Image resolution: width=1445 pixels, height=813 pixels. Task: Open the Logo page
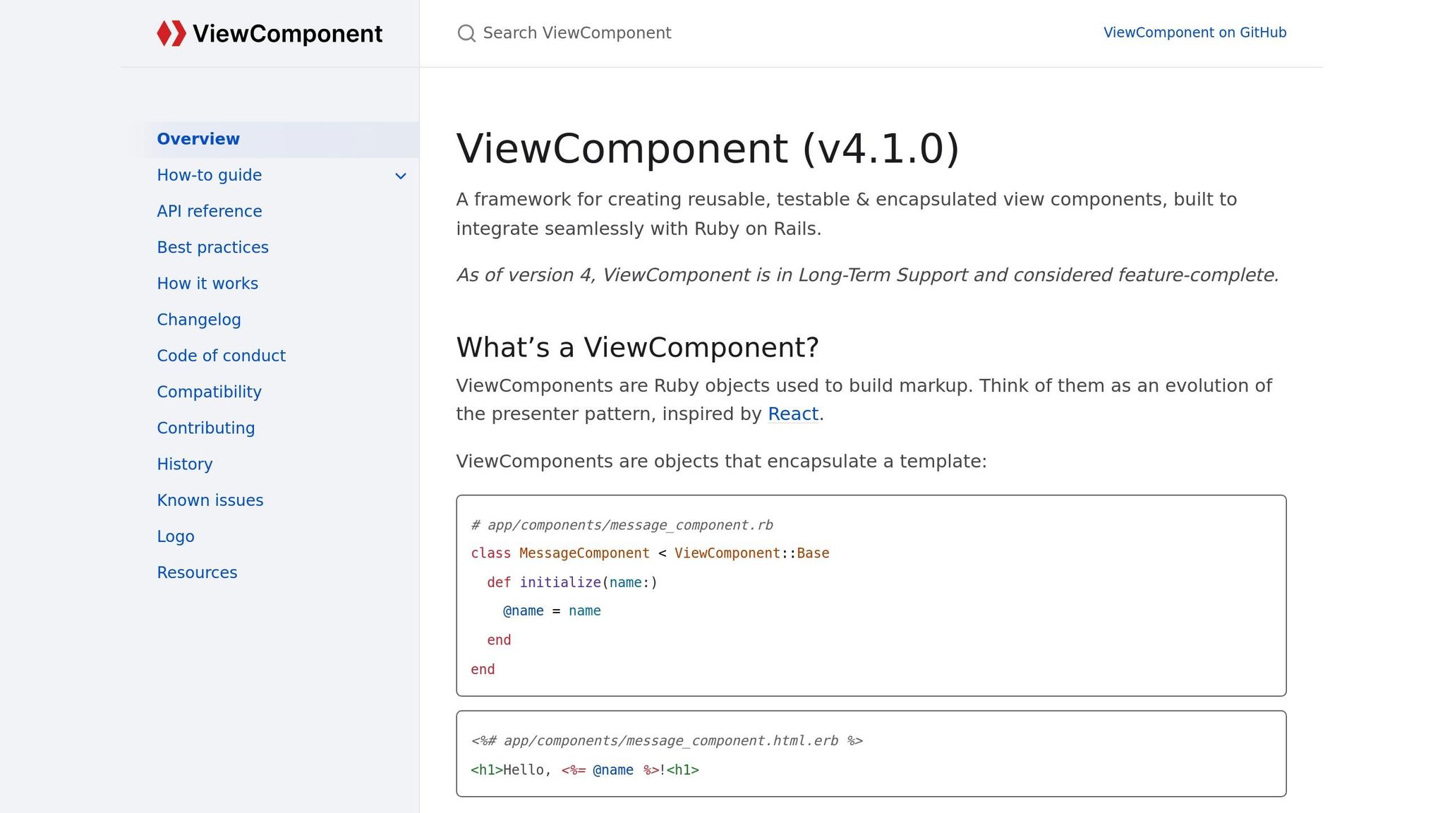(x=176, y=536)
